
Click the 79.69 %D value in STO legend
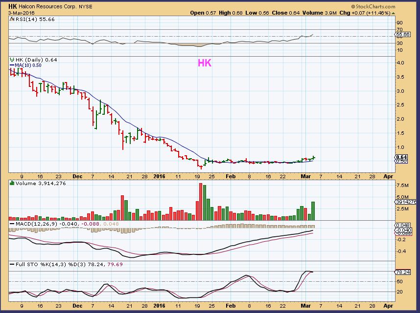point(115,264)
